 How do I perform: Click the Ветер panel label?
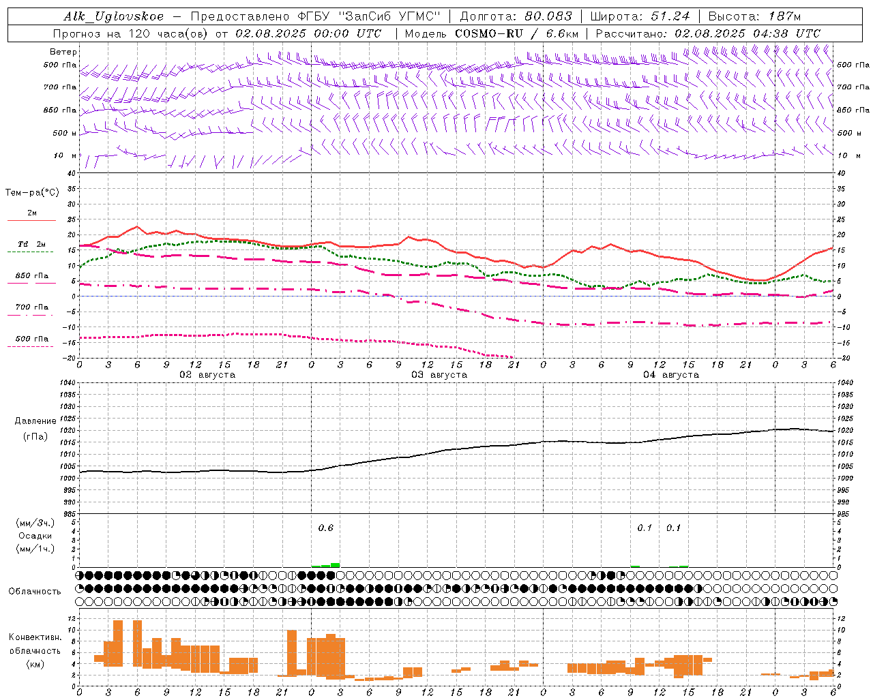coord(63,52)
